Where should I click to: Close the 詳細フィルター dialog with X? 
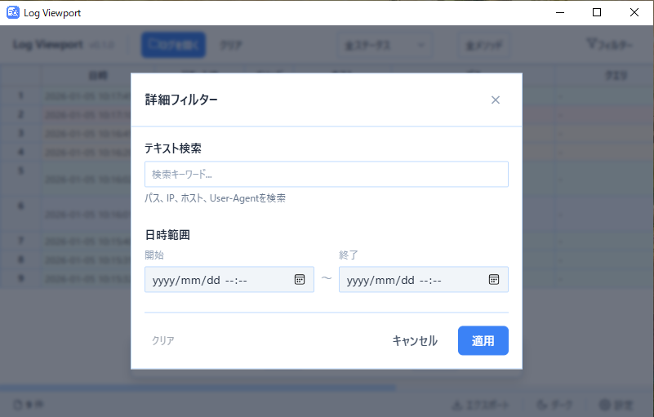tap(495, 100)
